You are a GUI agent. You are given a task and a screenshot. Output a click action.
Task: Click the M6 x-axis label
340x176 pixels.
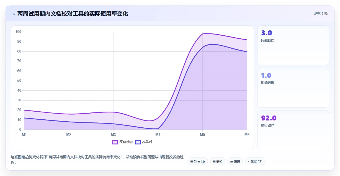point(247,135)
